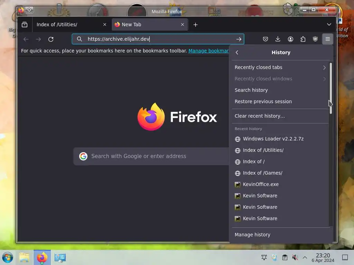Open the Firefox account menu
This screenshot has height=265, width=354.
290,39
